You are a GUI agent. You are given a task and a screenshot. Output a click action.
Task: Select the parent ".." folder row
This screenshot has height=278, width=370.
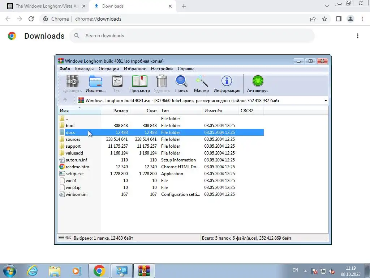tap(161, 118)
